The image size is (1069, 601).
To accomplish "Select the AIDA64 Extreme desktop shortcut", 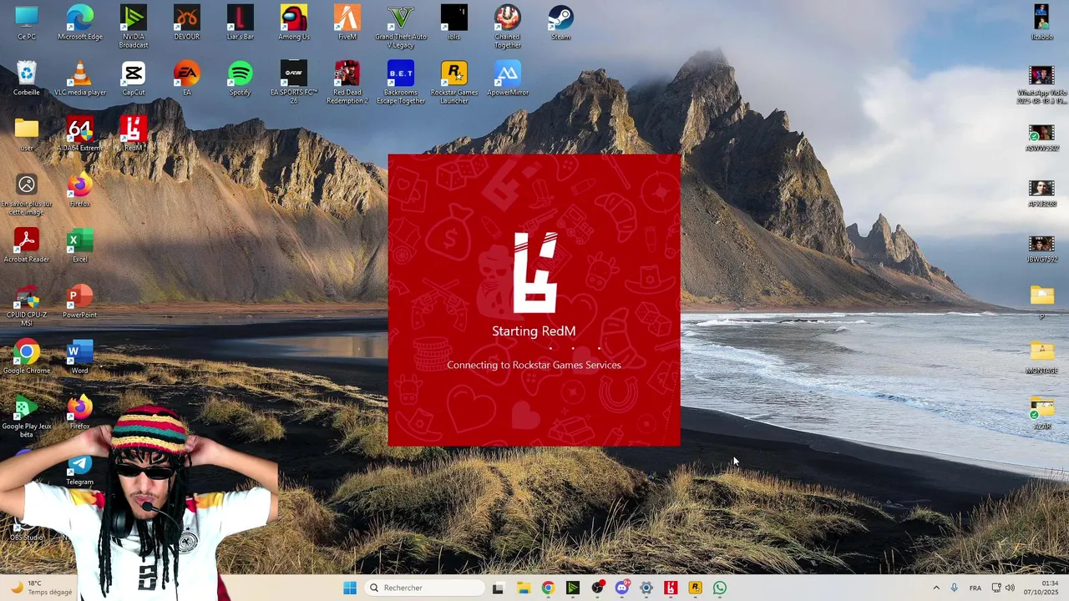I will (x=80, y=134).
